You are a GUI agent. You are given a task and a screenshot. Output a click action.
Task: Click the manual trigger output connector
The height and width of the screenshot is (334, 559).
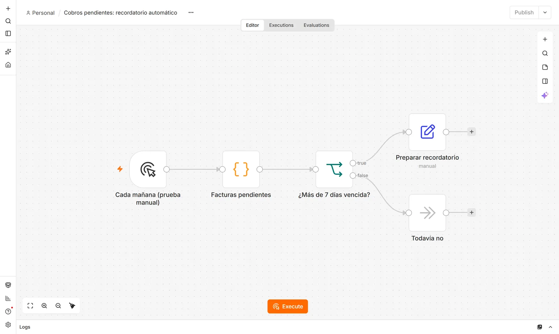pos(167,169)
